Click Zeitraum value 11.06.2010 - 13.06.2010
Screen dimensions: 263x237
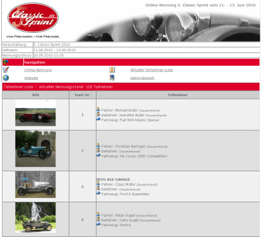pyautogui.click(x=54, y=50)
